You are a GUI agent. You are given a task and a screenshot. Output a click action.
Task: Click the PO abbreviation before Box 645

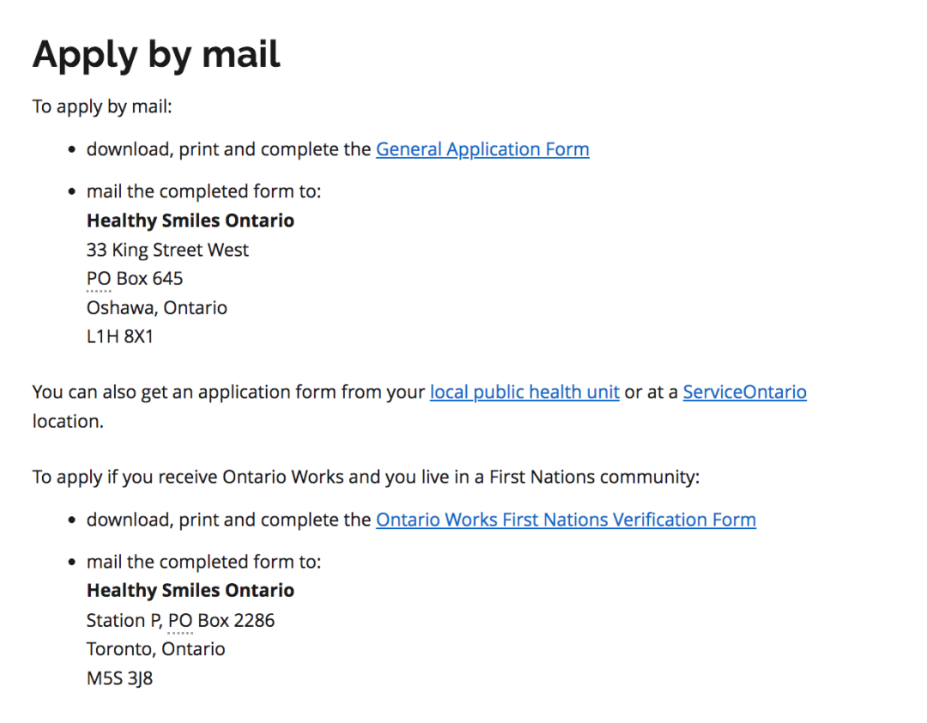tap(99, 279)
